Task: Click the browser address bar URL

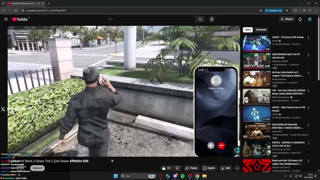Action: (46, 10)
